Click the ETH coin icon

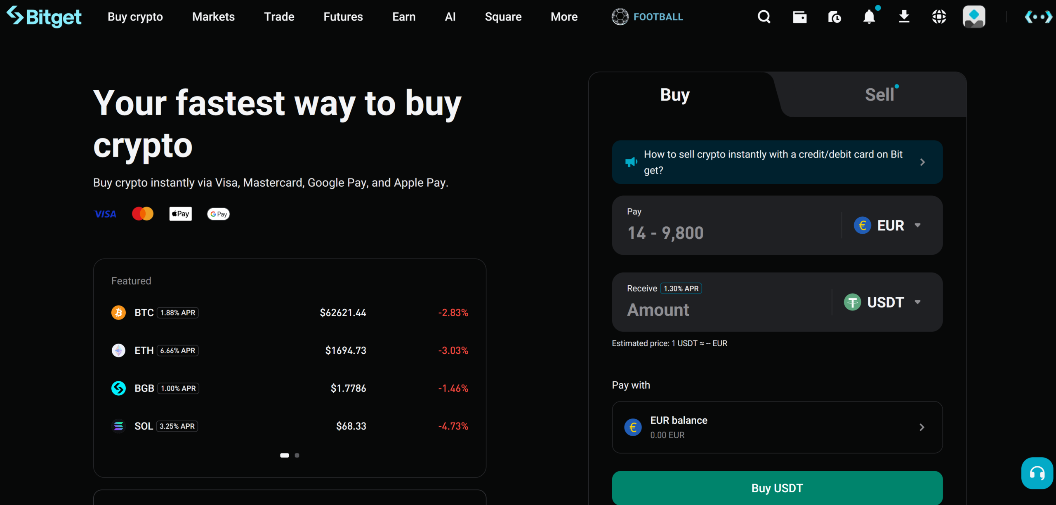(118, 350)
